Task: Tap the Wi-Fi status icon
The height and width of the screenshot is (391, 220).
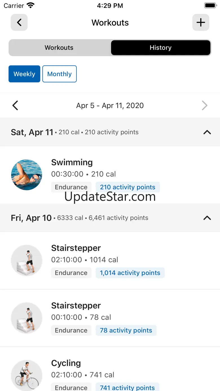Action: (x=30, y=6)
